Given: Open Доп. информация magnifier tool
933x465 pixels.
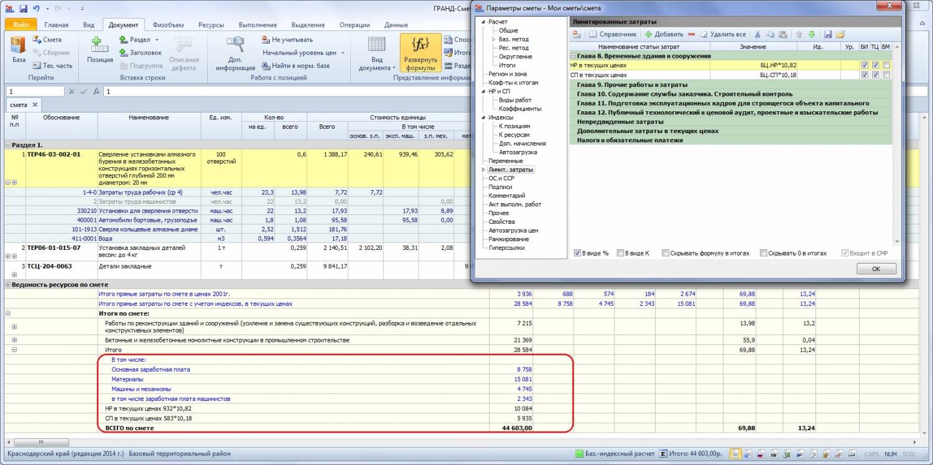Looking at the screenshot, I should [236, 52].
